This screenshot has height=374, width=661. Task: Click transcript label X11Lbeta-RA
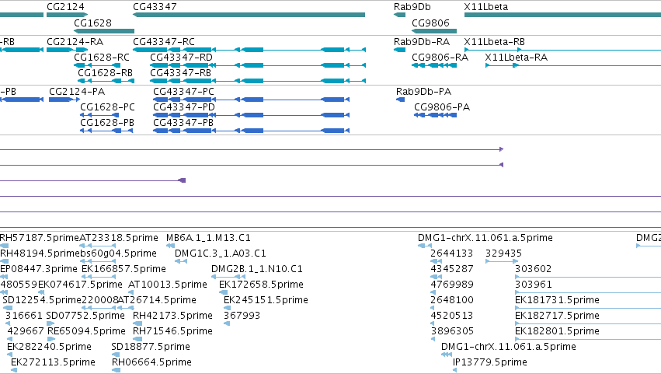pyautogui.click(x=517, y=57)
